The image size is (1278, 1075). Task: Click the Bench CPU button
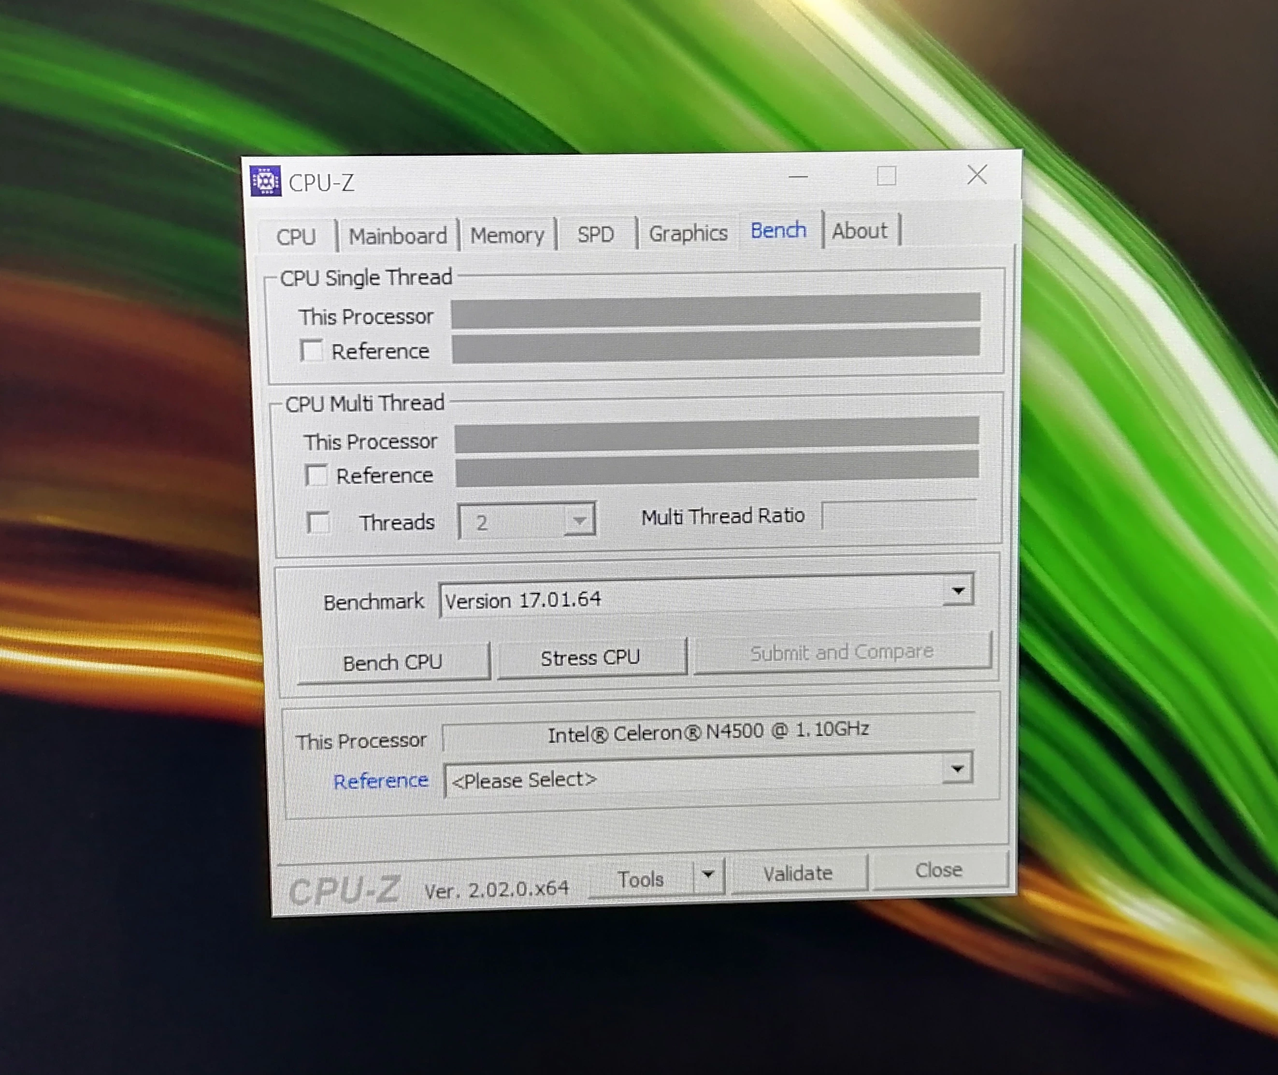tap(393, 662)
